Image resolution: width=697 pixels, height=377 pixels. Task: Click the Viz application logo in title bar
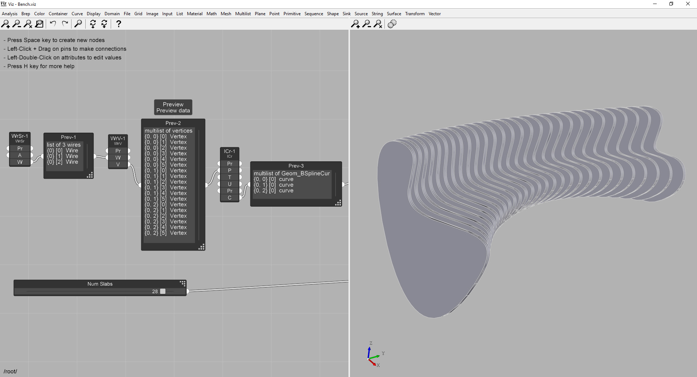pos(4,4)
